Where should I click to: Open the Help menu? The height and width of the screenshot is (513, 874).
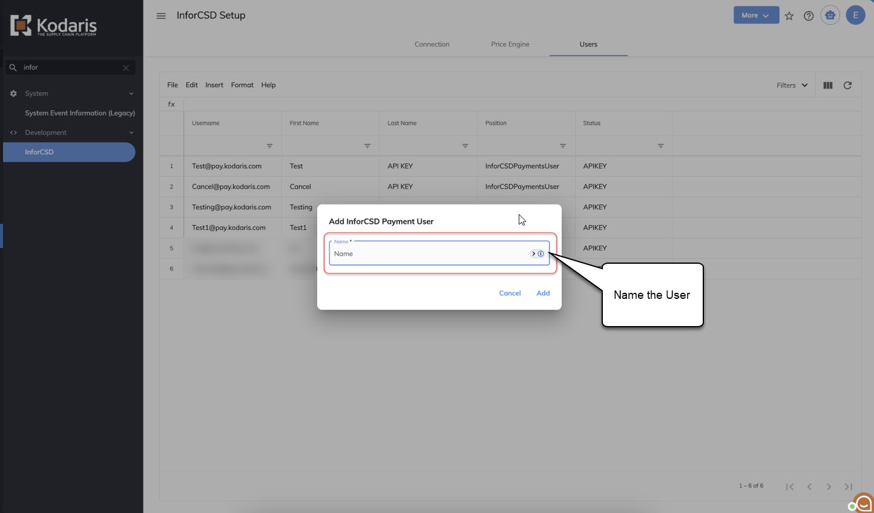pos(269,85)
